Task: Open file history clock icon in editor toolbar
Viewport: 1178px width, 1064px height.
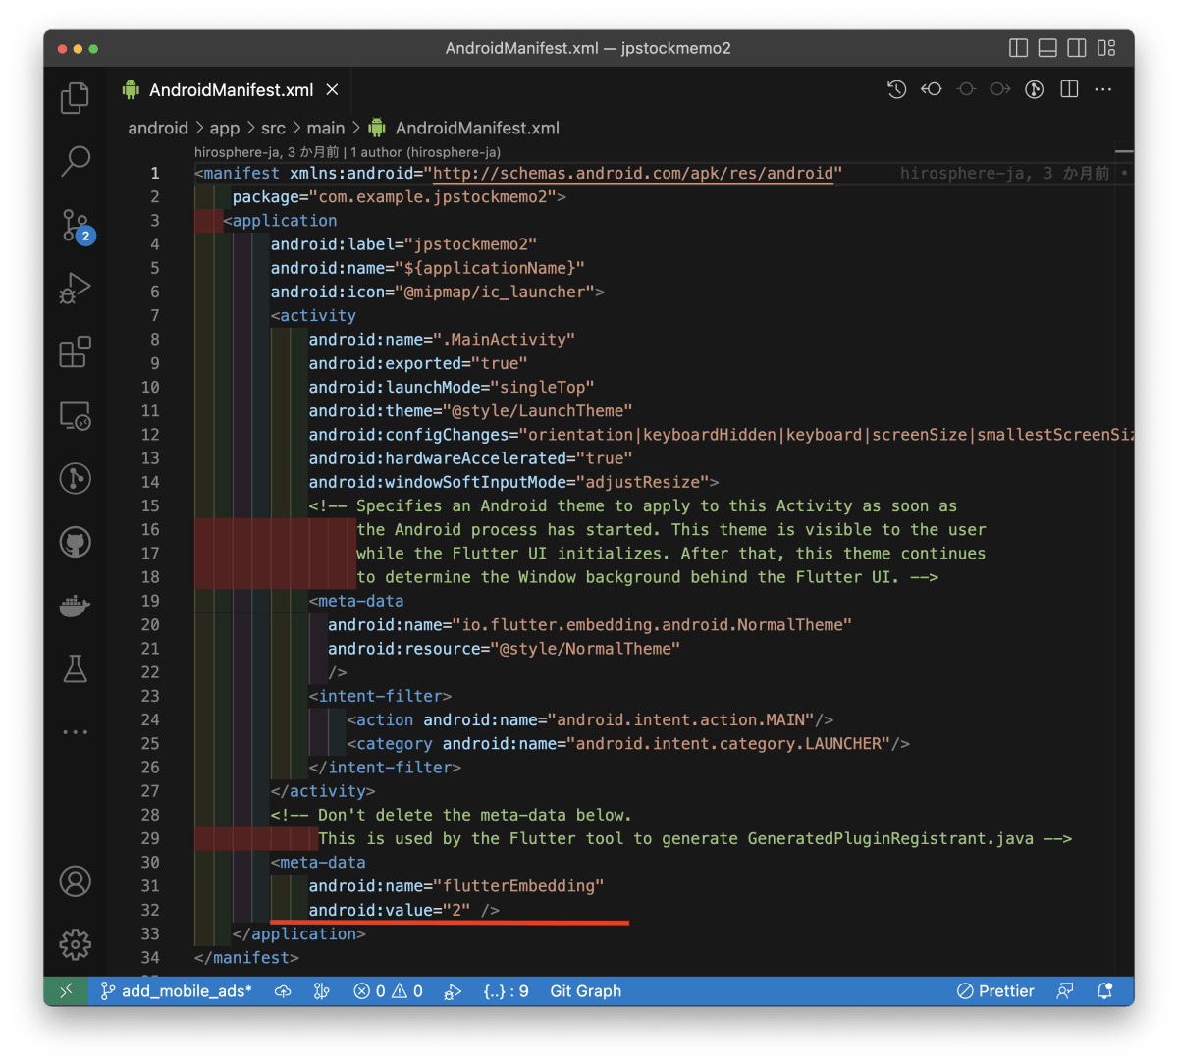Action: [x=896, y=89]
